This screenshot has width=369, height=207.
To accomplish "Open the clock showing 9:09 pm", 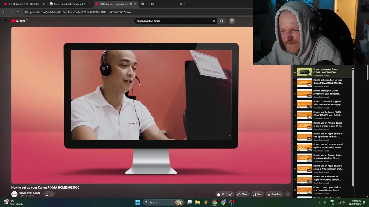I will [x=355, y=202].
